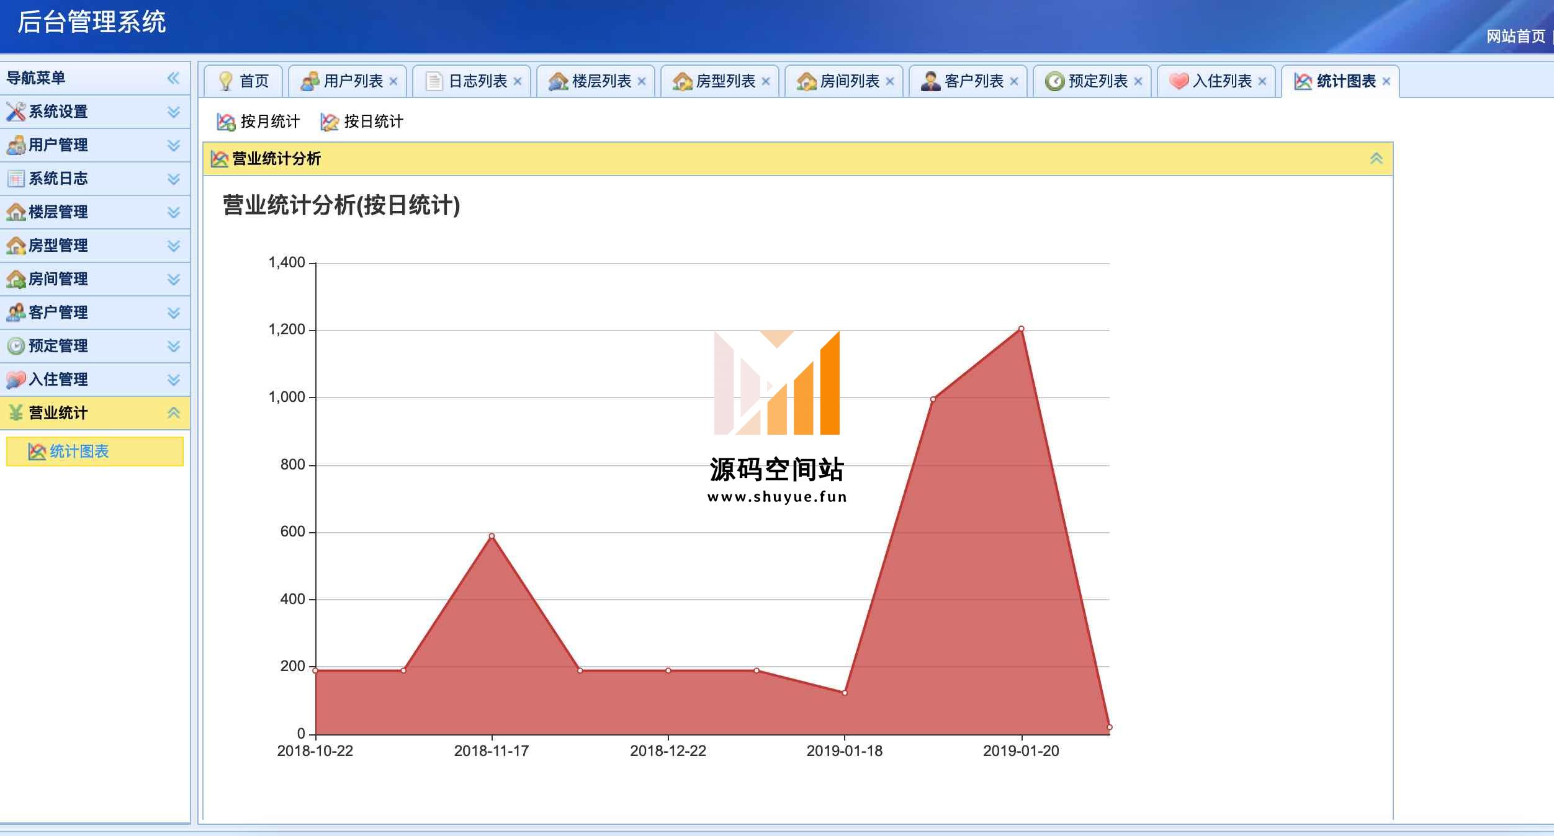This screenshot has width=1554, height=836.
Task: Click the 预定管理 clock icon
Action: coord(16,346)
